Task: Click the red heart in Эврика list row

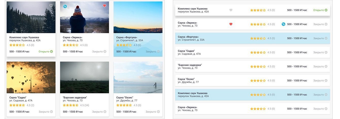Action: [231, 24]
